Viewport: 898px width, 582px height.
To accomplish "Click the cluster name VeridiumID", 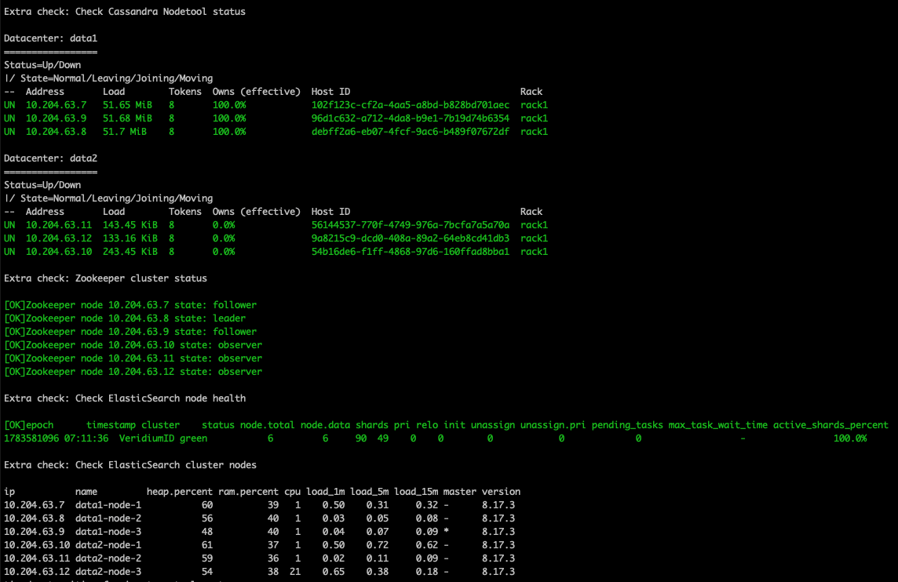I will (x=147, y=439).
